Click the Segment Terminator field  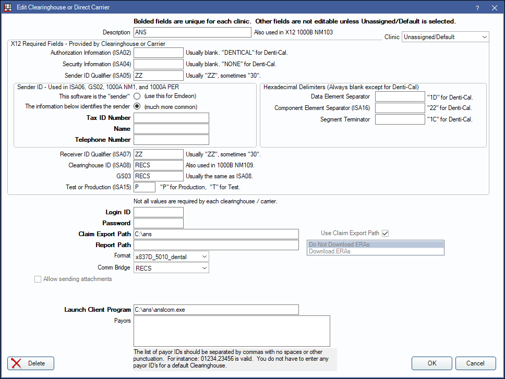tap(400, 119)
